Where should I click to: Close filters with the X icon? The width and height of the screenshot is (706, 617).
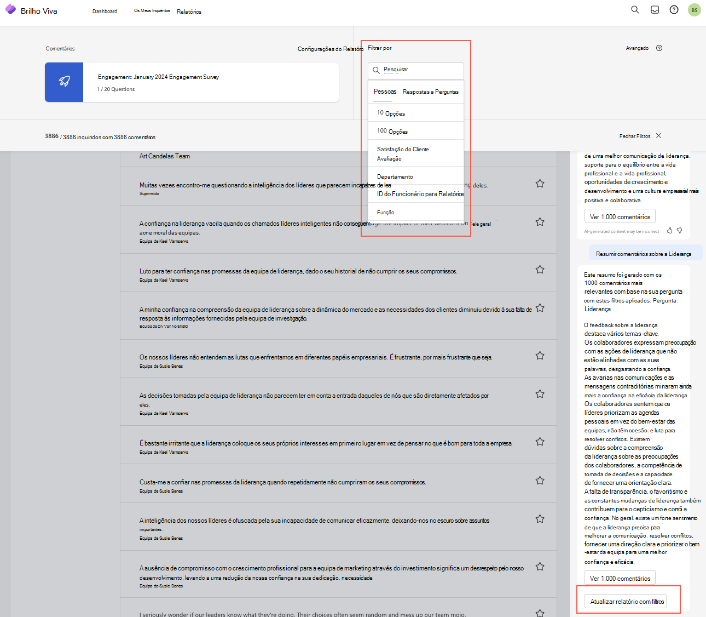point(658,135)
